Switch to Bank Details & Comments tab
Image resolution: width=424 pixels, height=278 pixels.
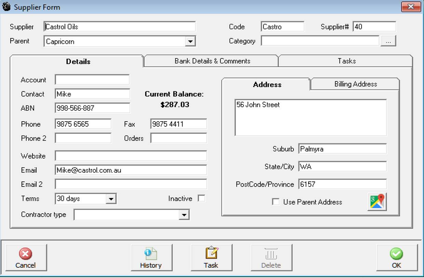(x=212, y=61)
